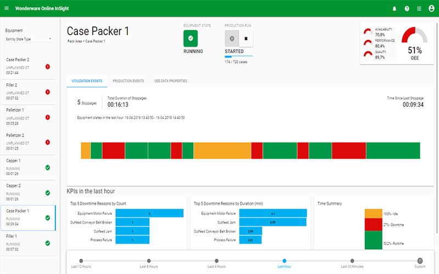Click the Performance gauge icon

point(368,43)
